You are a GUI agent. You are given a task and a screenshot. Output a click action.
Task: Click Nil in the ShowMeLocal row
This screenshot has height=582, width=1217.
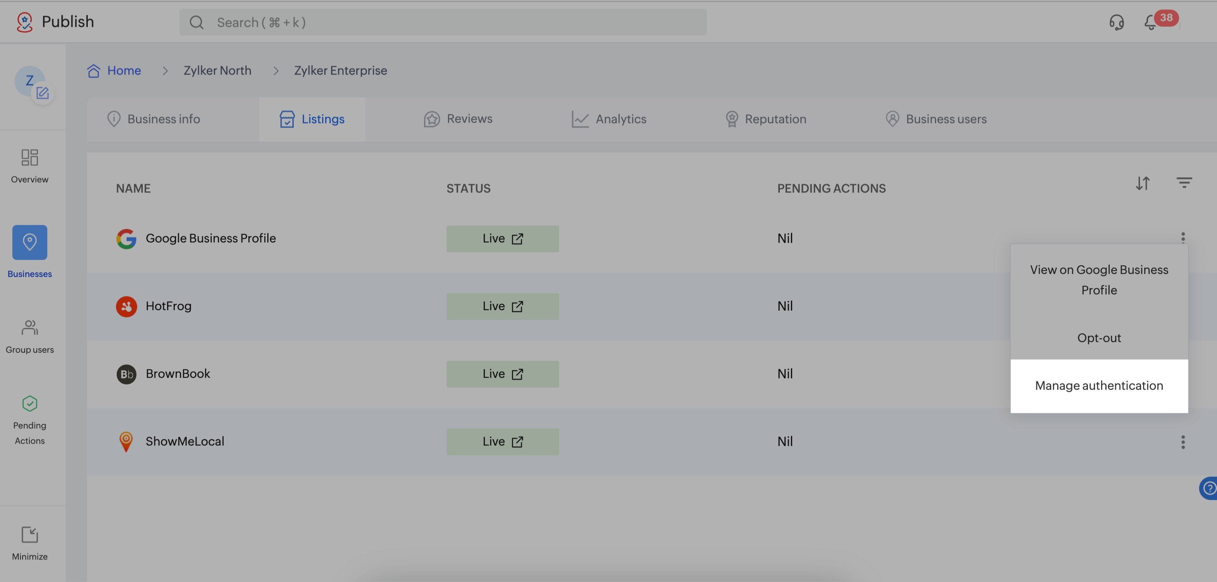coord(785,441)
